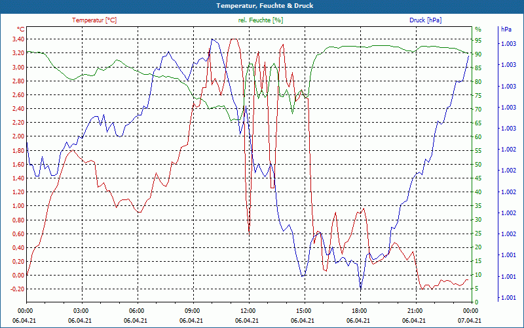Click the 0,20 temperature axis value

pyautogui.click(x=18, y=262)
